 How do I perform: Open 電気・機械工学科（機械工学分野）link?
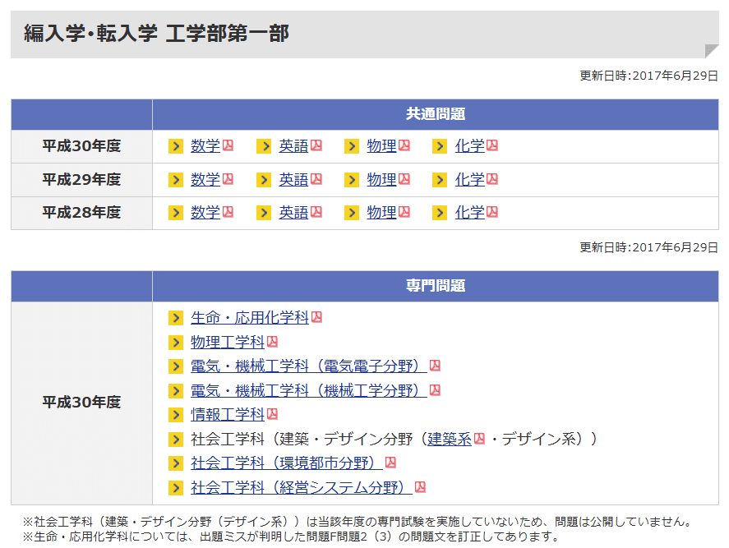pos(309,390)
